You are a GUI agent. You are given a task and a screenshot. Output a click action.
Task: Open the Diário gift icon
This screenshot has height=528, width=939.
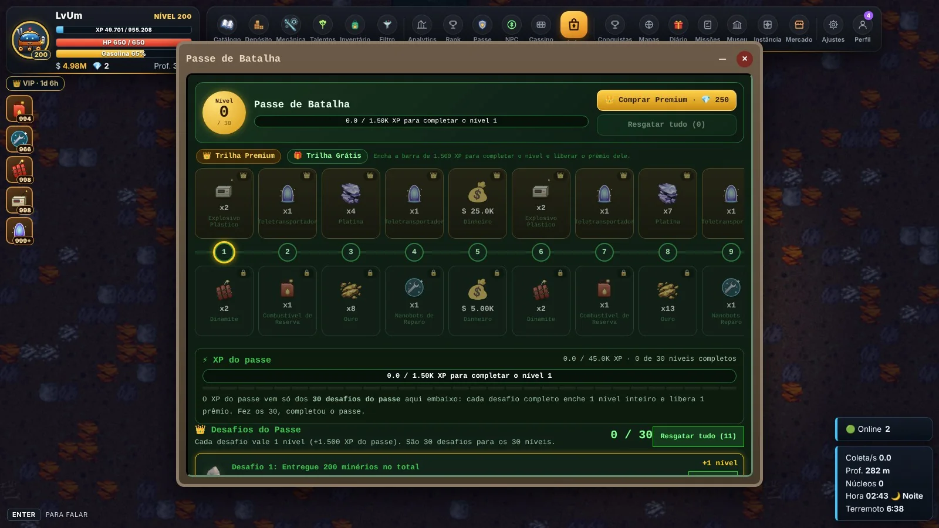pos(678,25)
